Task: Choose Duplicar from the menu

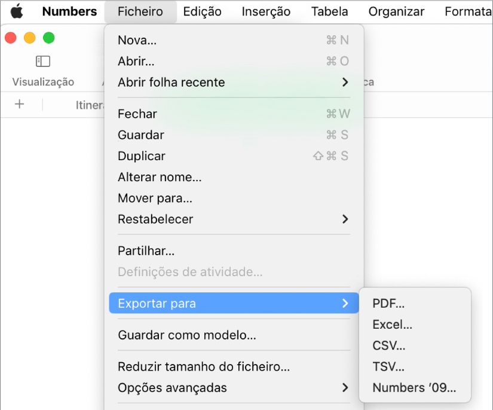Action: coord(234,156)
